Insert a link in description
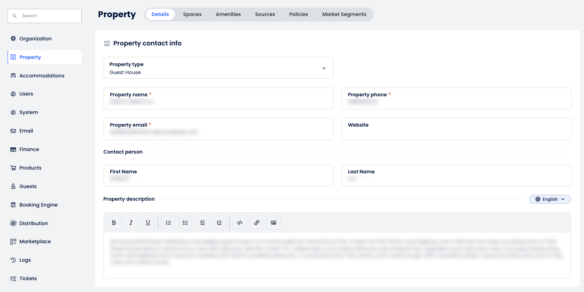The image size is (584, 292). tap(257, 223)
